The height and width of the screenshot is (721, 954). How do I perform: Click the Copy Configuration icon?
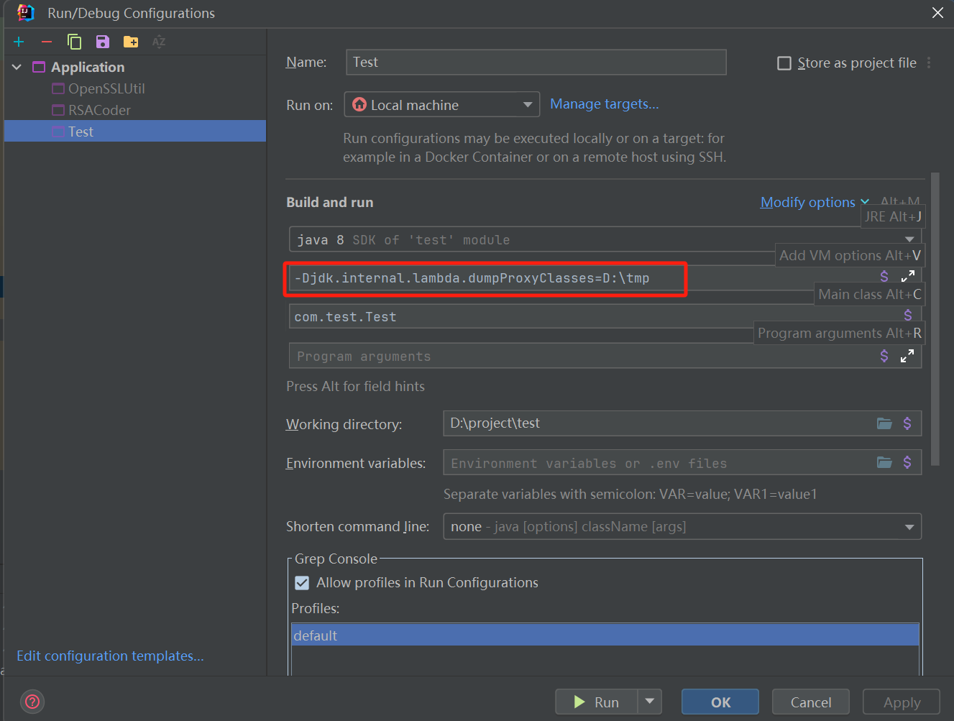pyautogui.click(x=74, y=42)
